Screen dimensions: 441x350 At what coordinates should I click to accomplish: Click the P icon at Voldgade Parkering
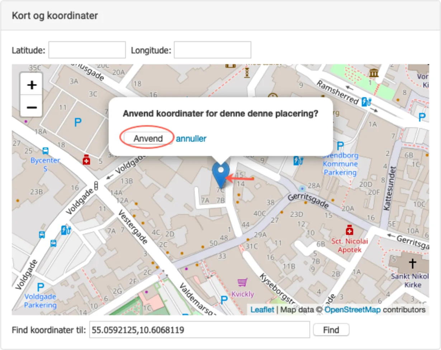pos(40,287)
